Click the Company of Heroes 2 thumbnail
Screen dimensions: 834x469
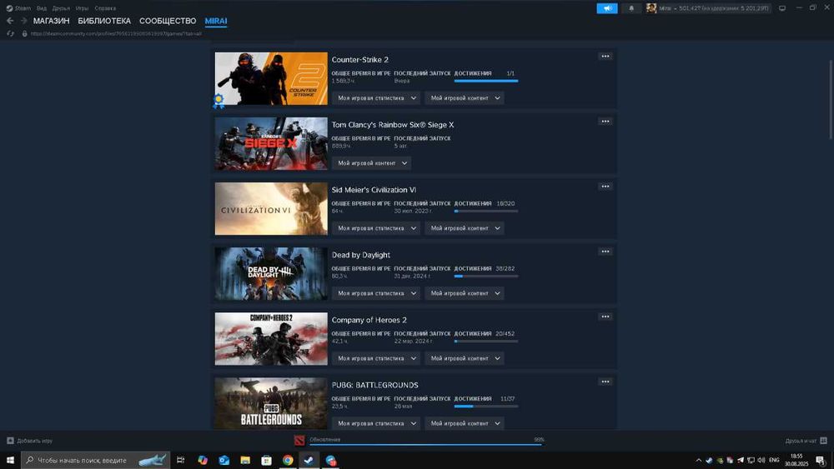pos(271,339)
